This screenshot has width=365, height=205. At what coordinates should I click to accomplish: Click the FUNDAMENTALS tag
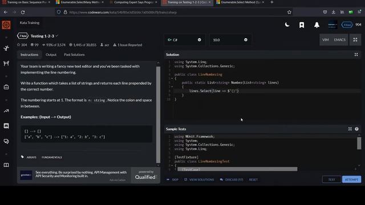[x=52, y=157]
